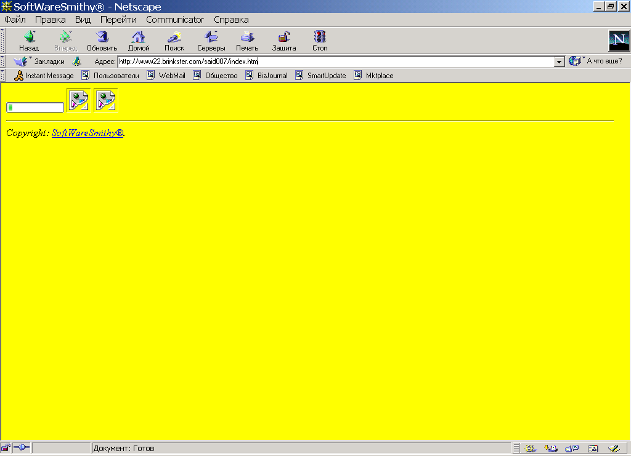Collapse the navigation toolbar using its grip
631x456 pixels.
pos(2,41)
